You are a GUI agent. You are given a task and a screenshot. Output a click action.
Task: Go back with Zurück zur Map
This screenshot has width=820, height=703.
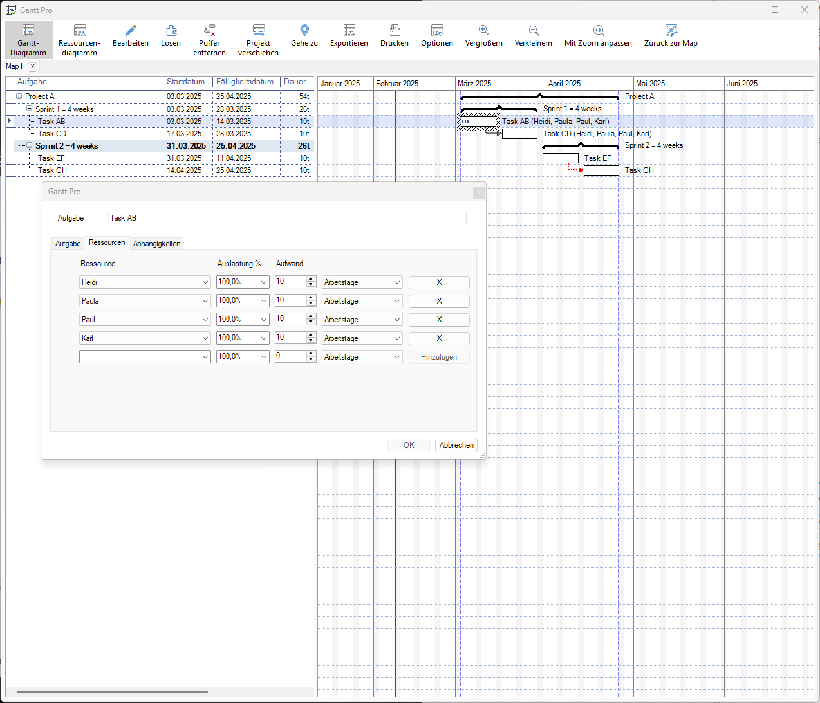pos(671,35)
